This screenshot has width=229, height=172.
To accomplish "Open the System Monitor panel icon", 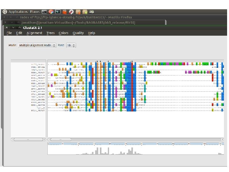I will click(58, 12).
